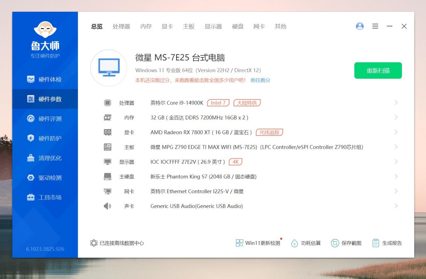Switch to 处理器 tab
Screen dimensions: 426x279
(121, 27)
